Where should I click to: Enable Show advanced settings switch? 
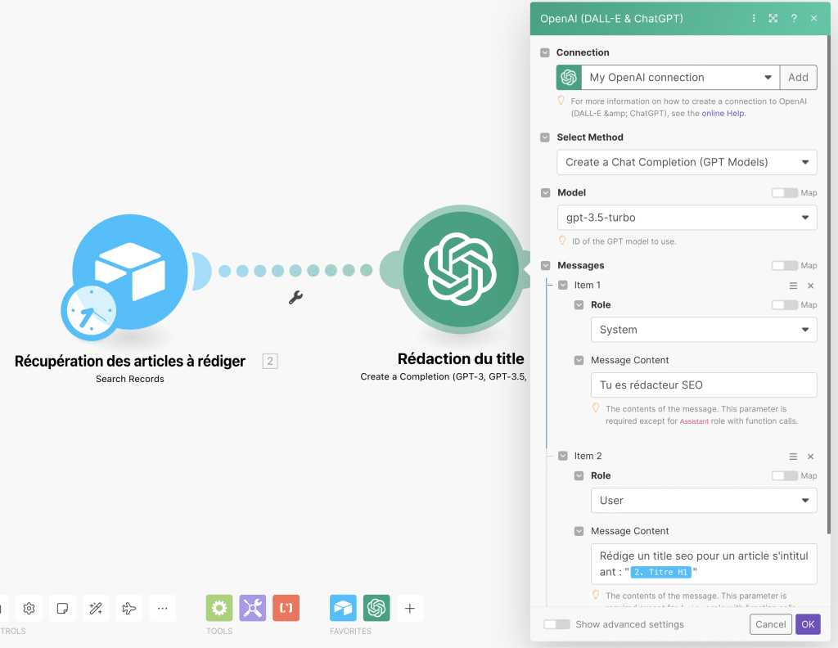click(x=556, y=624)
